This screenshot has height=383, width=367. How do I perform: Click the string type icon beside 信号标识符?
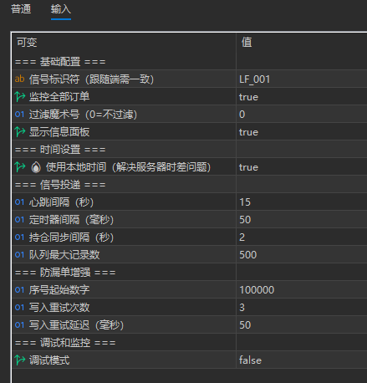pos(19,79)
